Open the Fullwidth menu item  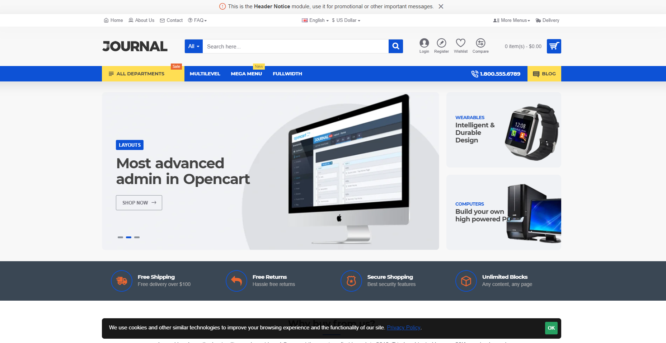[287, 74]
